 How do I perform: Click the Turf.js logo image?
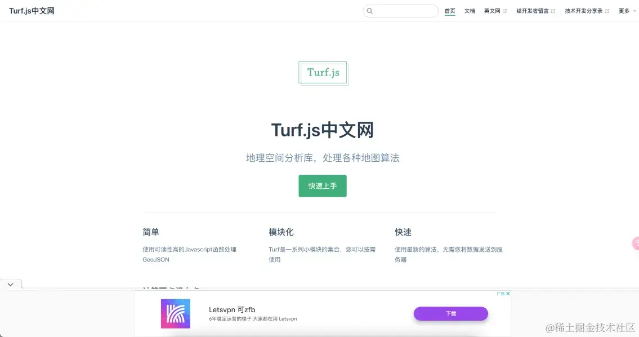tap(324, 73)
